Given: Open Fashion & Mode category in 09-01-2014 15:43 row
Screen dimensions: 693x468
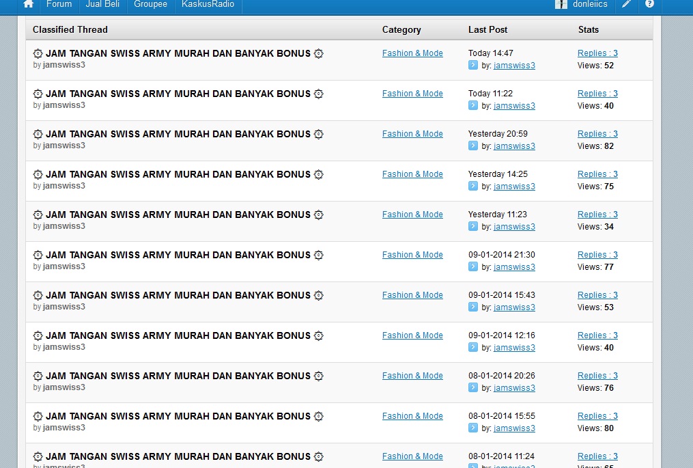Looking at the screenshot, I should point(412,294).
